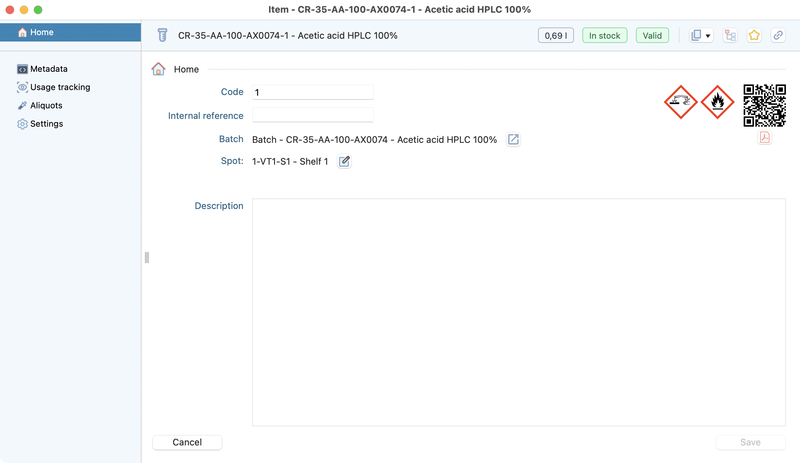Open the Usage tracking section
The width and height of the screenshot is (800, 463).
coord(60,87)
